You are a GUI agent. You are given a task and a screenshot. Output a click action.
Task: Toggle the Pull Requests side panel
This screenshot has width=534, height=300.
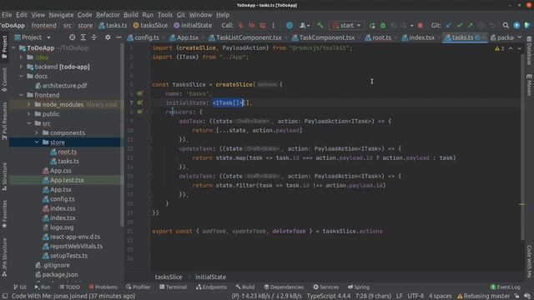(4, 121)
